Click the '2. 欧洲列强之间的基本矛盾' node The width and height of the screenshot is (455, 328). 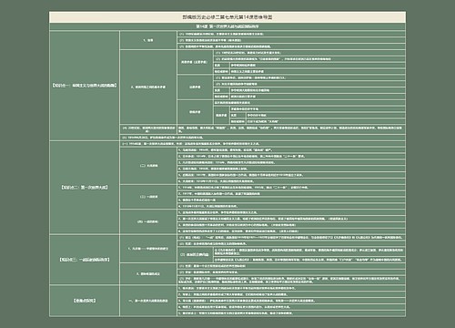click(148, 87)
